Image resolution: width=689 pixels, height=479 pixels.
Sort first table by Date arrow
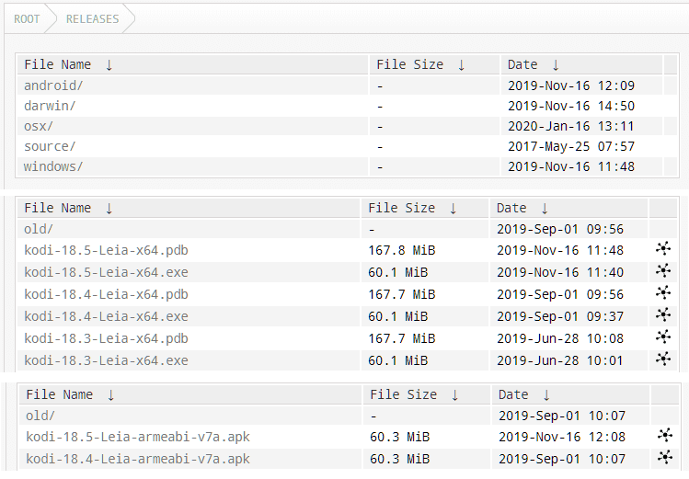556,65
